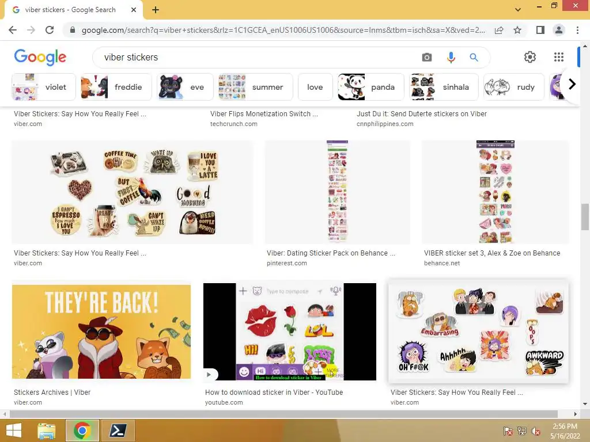This screenshot has width=590, height=442.
Task: Go to Google home via logo
Action: point(40,58)
